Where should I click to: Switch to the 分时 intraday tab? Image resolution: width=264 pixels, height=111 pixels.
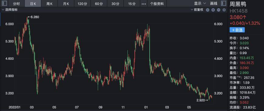[16, 4]
